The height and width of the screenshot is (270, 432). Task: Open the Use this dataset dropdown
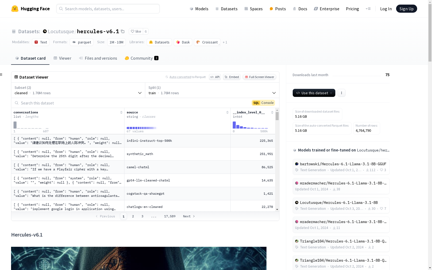[x=314, y=93]
